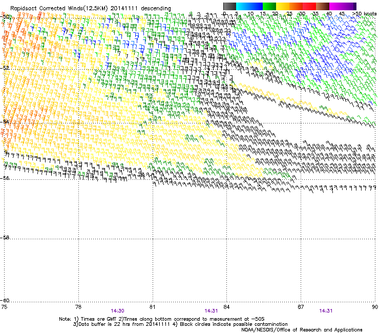Viewport: 379px width, 333px height.
Task: Select the gray 0-5 knots legend swatch
Action: 229,6
